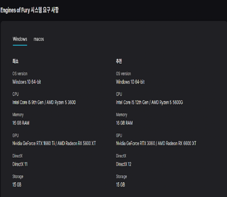Click the DirectX 12 value
Viewport: 227px width, 197px height.
123,164
